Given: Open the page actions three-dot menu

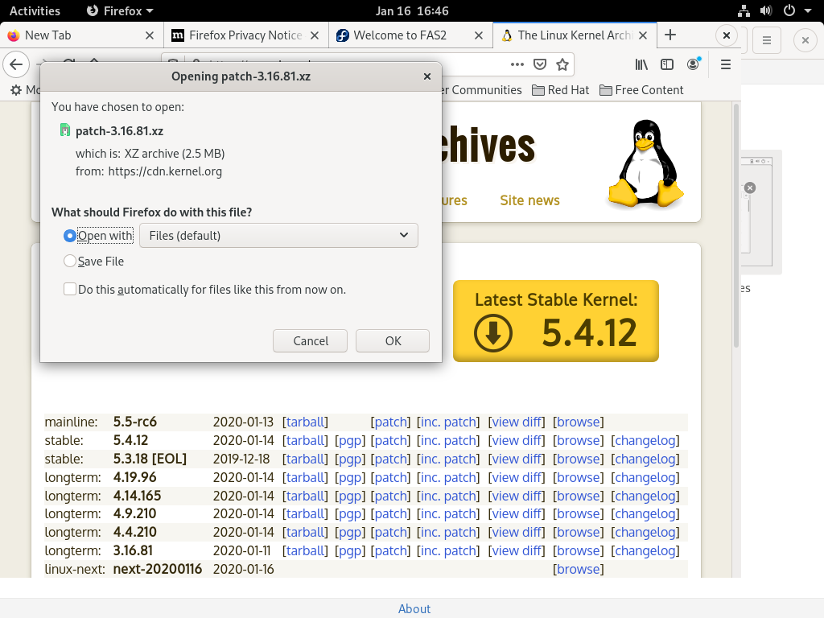Looking at the screenshot, I should pos(517,64).
